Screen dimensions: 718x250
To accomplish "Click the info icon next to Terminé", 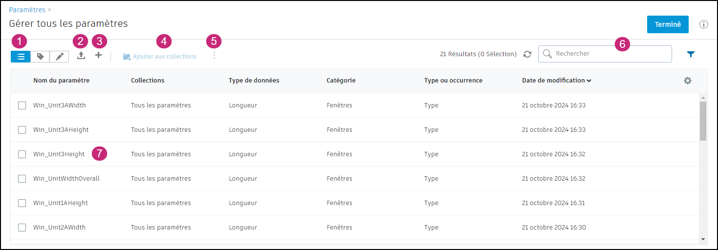I will [704, 24].
